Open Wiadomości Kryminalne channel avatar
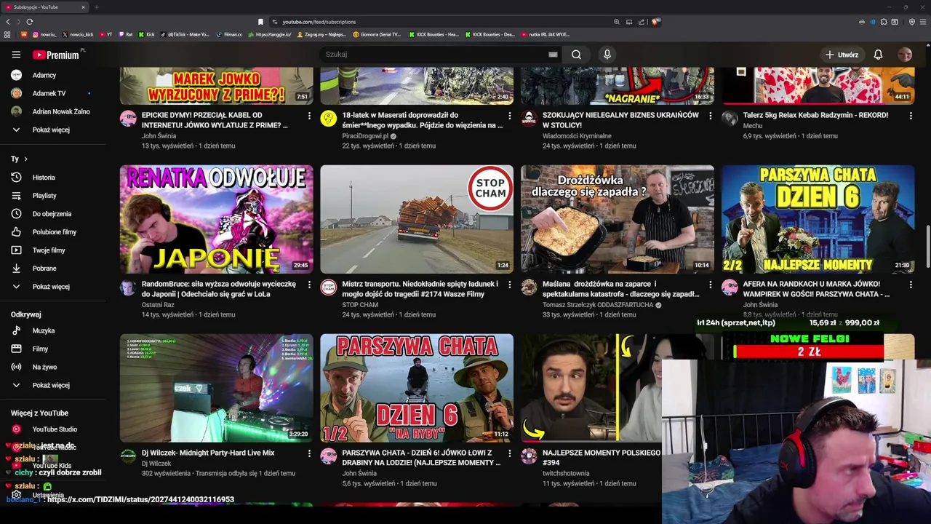The height and width of the screenshot is (524, 931). (529, 119)
